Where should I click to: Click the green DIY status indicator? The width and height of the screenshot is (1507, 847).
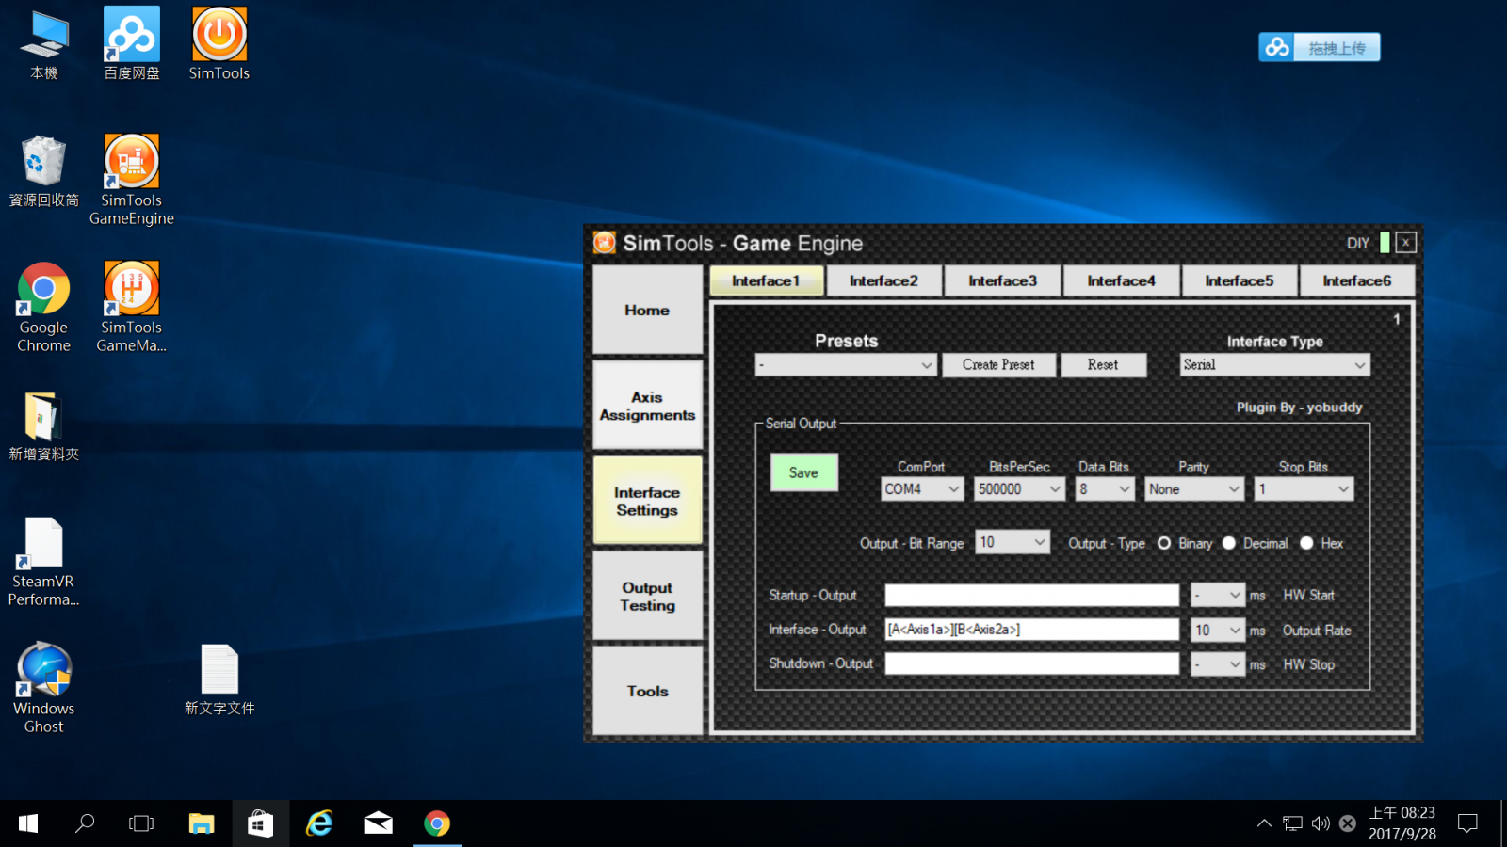[1385, 243]
